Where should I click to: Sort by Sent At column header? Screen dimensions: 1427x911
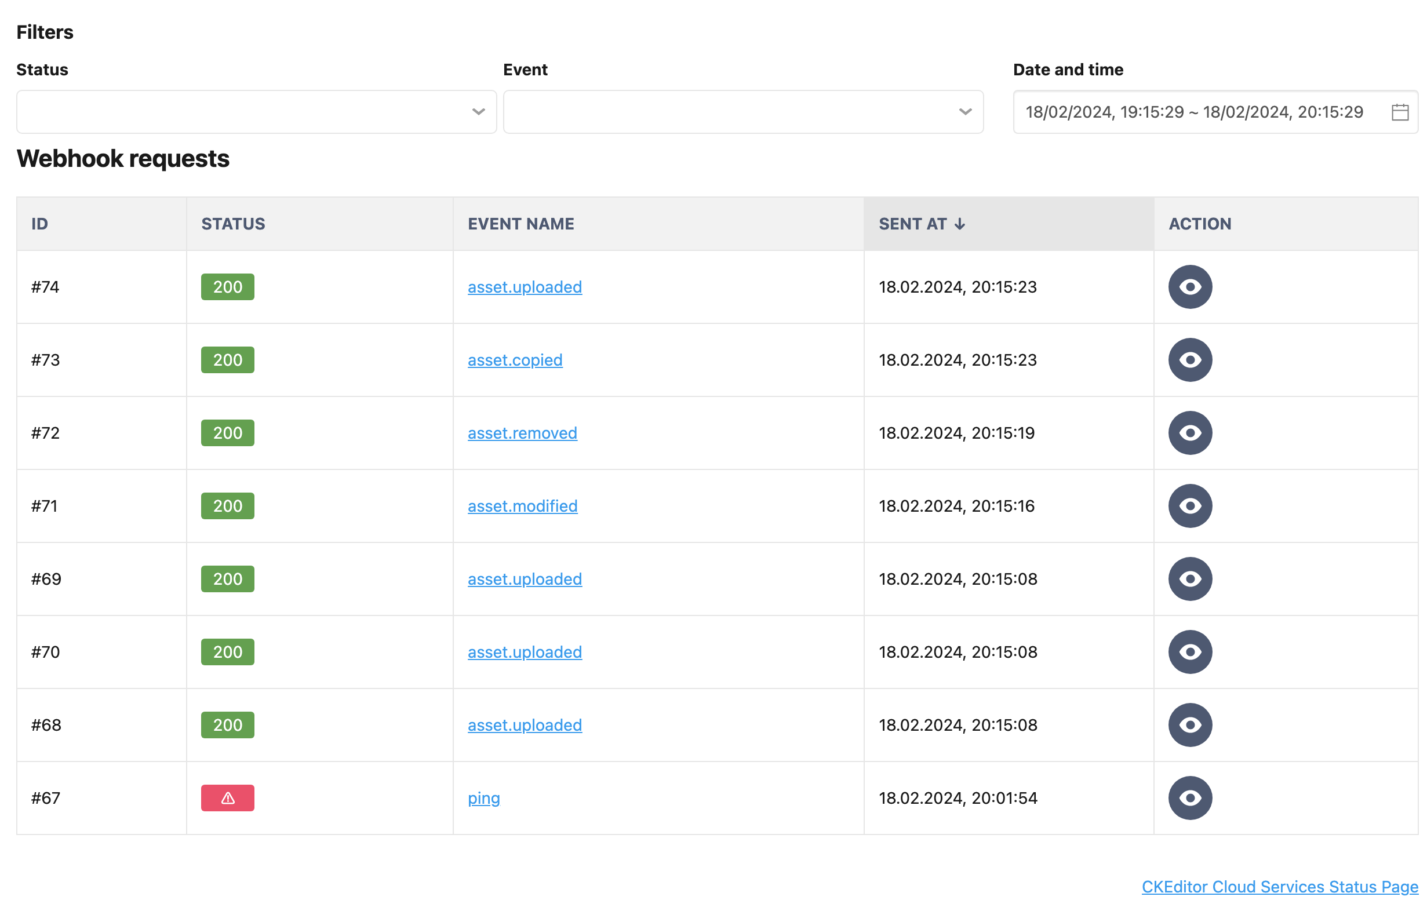(919, 224)
